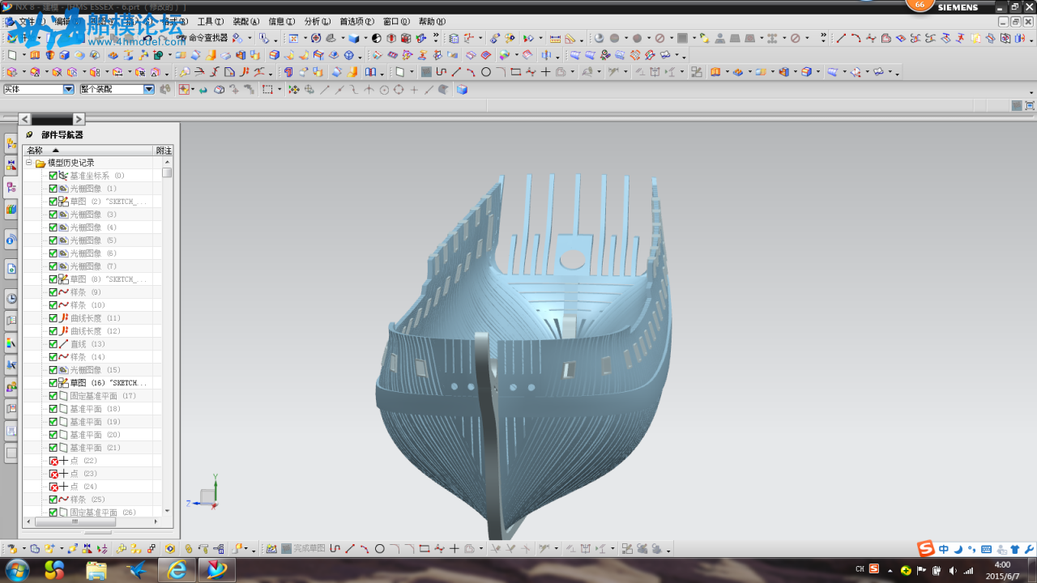Viewport: 1037px width, 583px height.
Task: Enable the suppressed 点 (22) feature
Action: pos(53,461)
